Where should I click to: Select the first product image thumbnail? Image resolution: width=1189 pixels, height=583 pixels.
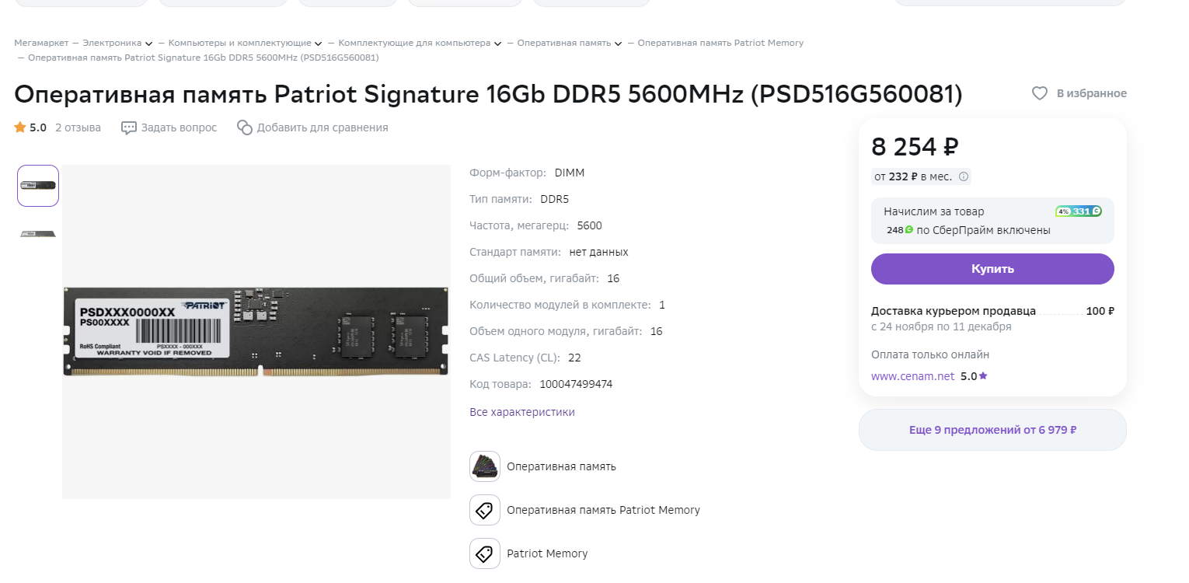click(x=38, y=186)
